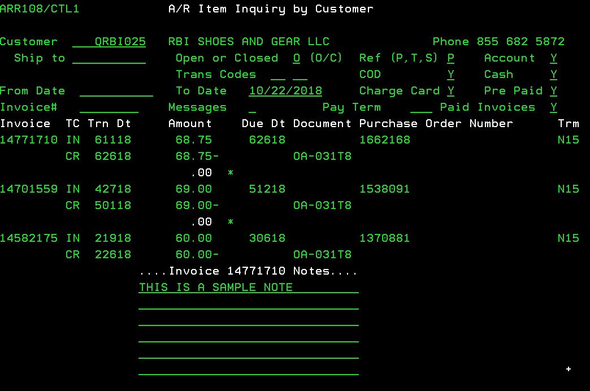Click the Cash Y flag field
This screenshot has height=391, width=590.
pyautogui.click(x=553, y=75)
